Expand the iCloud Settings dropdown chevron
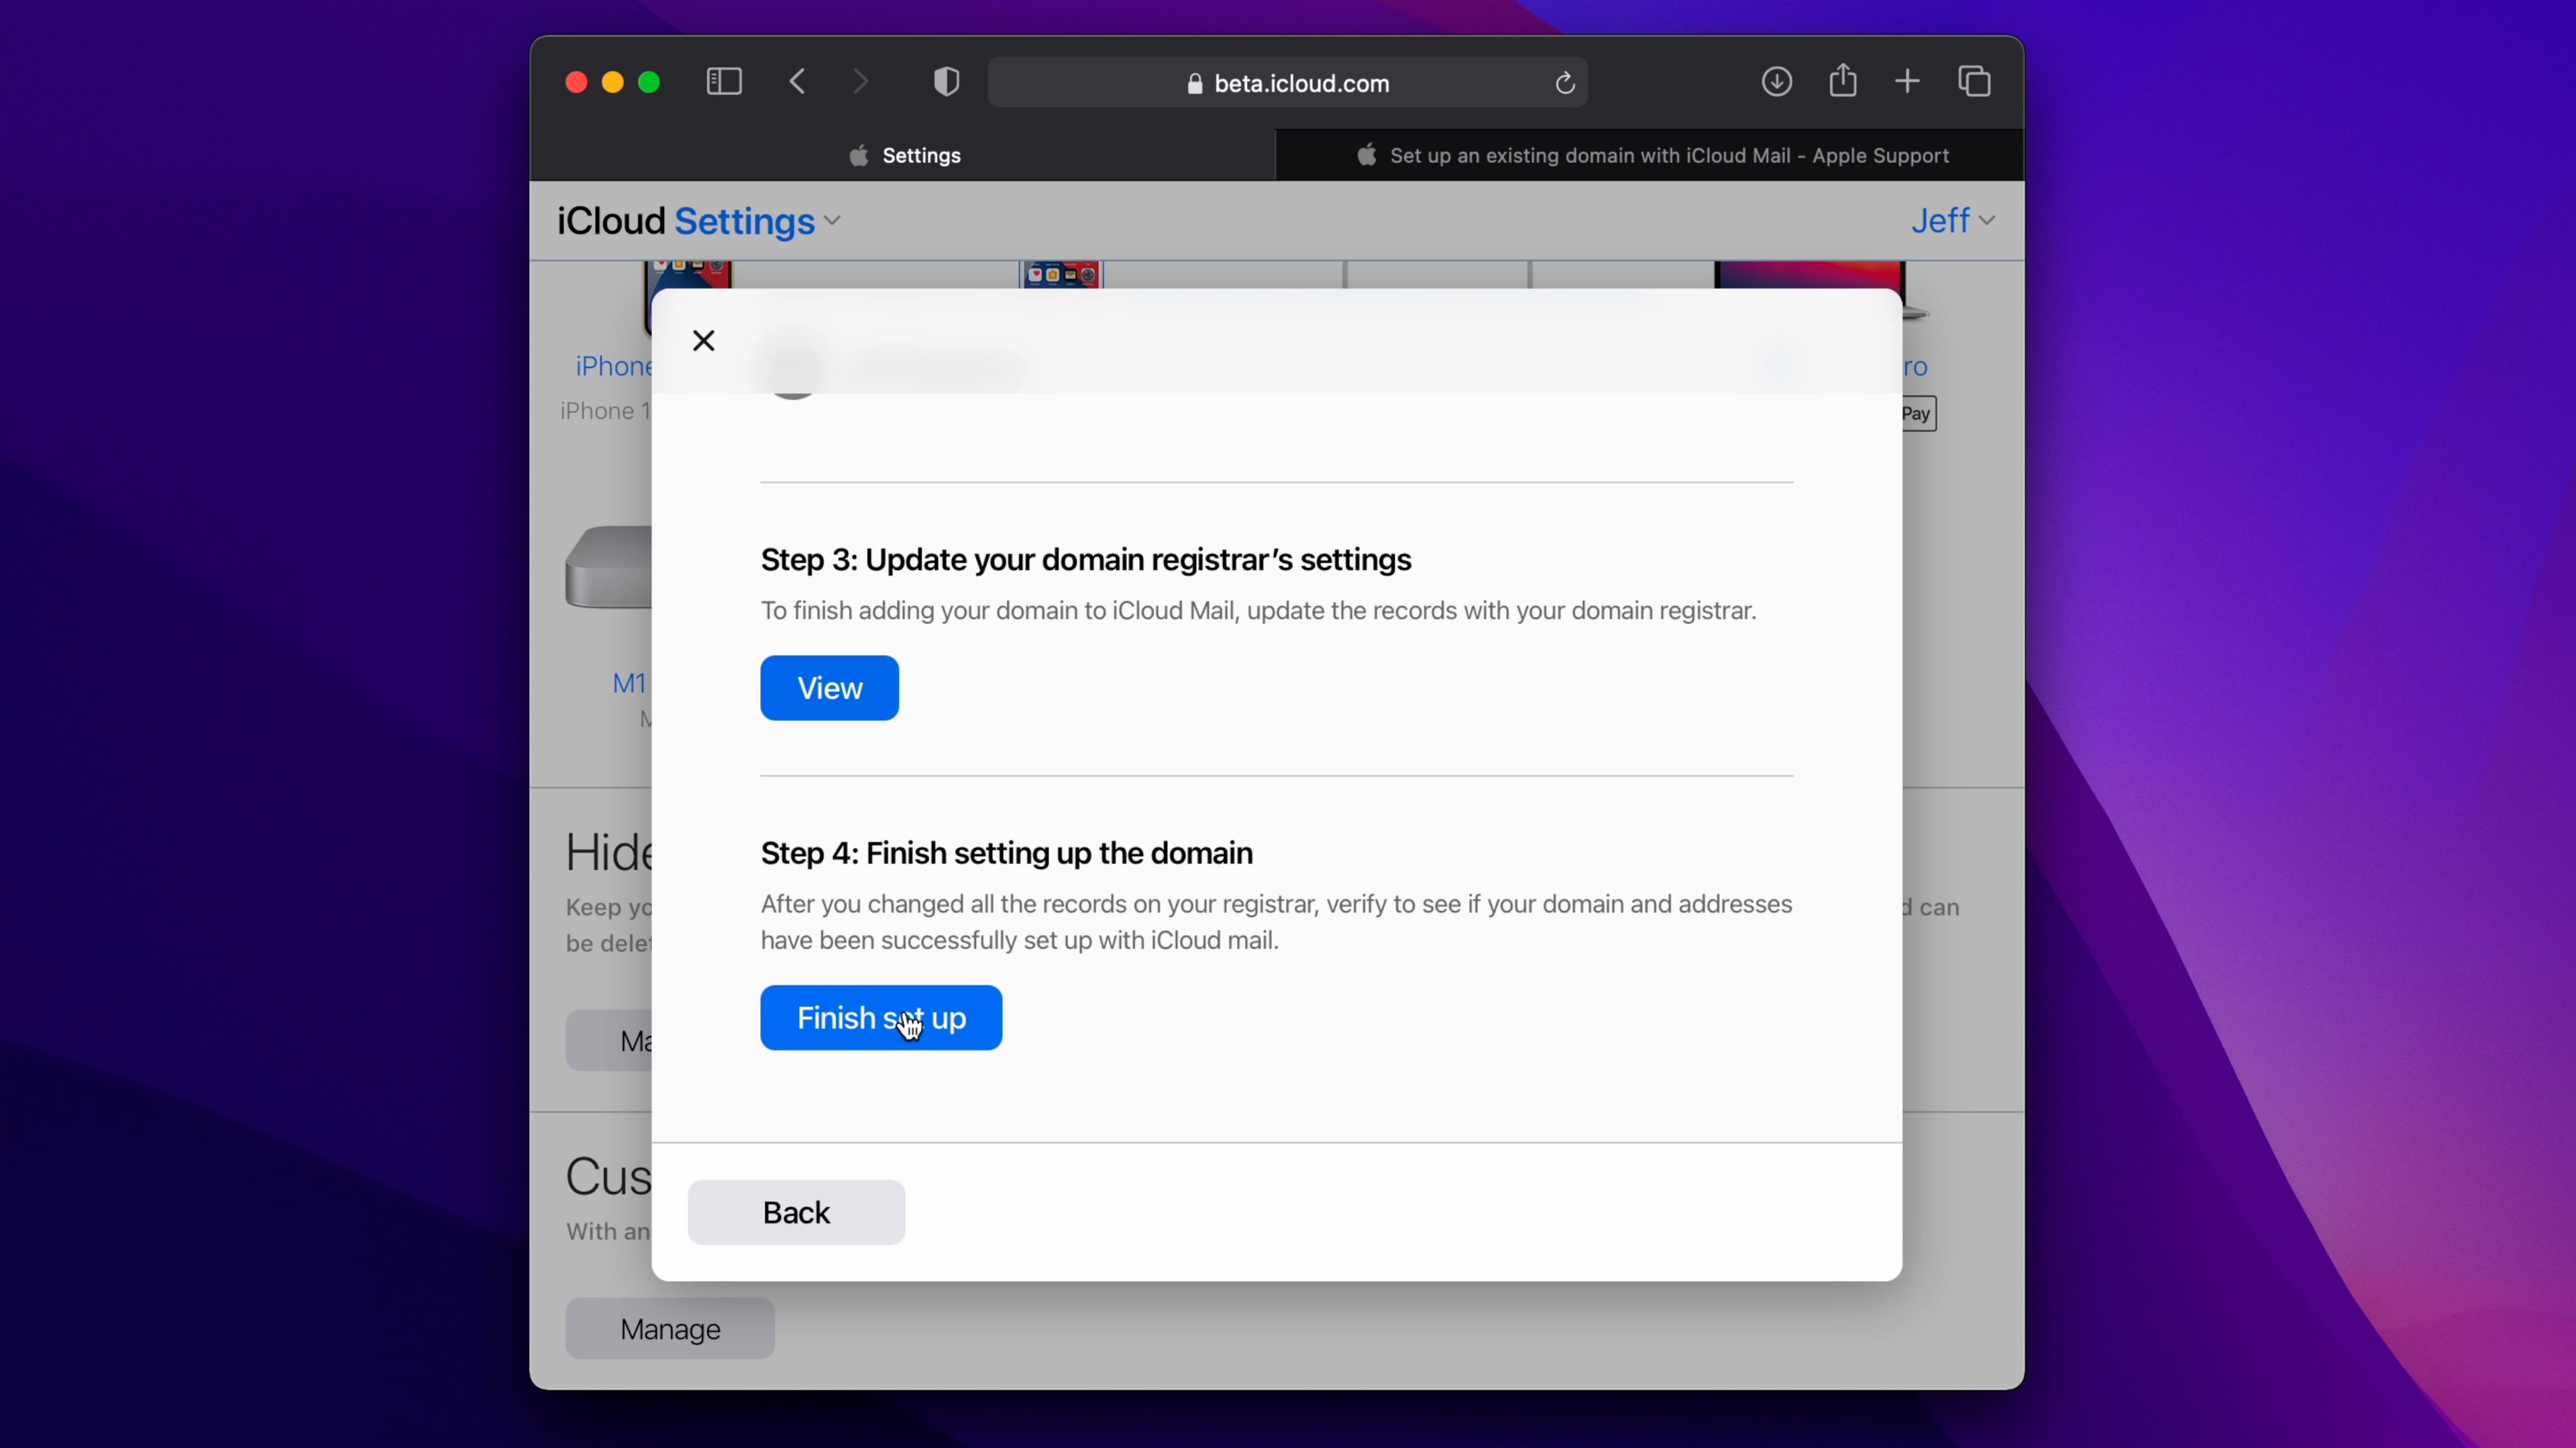This screenshot has height=1448, width=2576. click(832, 221)
